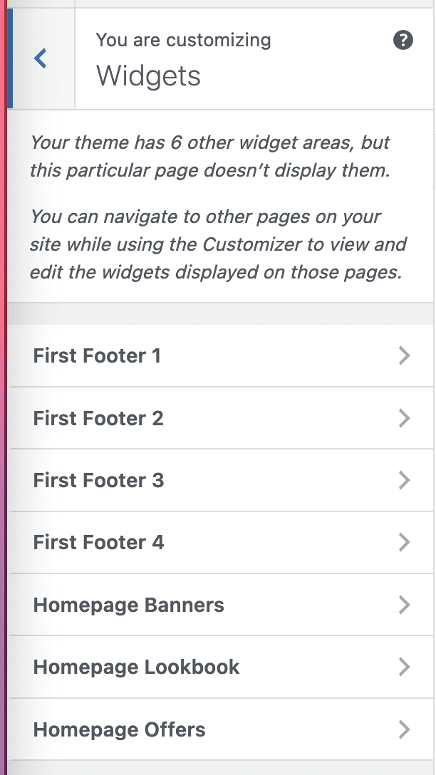Click the chevron next to Homepage Offers

click(x=404, y=729)
